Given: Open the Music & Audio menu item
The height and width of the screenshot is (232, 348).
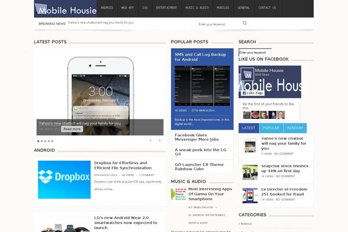Looking at the screenshot, I should point(197,8).
